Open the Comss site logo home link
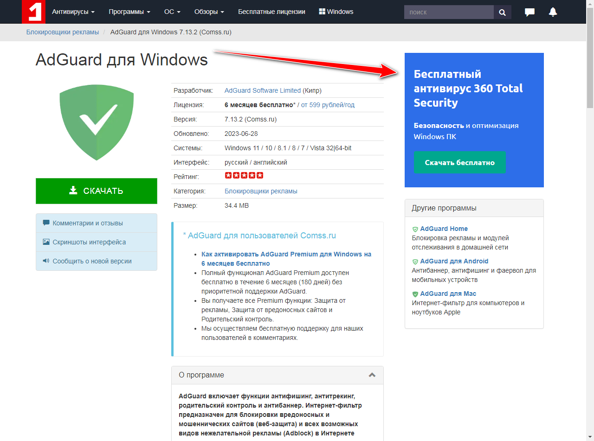This screenshot has width=594, height=441. 33,12
